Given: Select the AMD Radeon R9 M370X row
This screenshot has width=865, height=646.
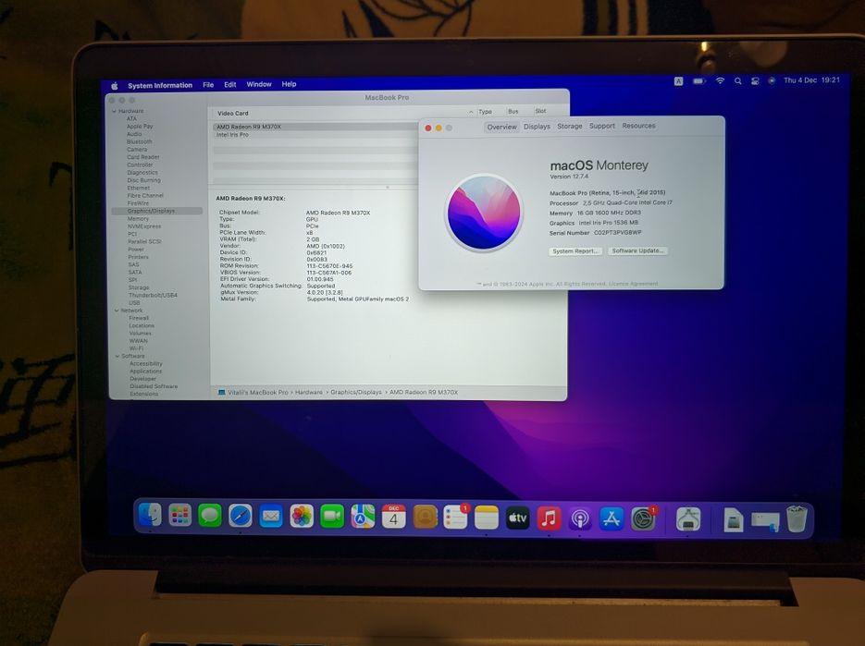Looking at the screenshot, I should pyautogui.click(x=315, y=127).
